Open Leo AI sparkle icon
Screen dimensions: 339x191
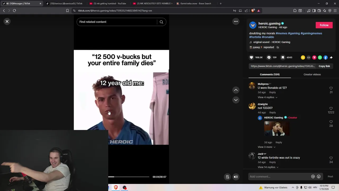point(324,11)
